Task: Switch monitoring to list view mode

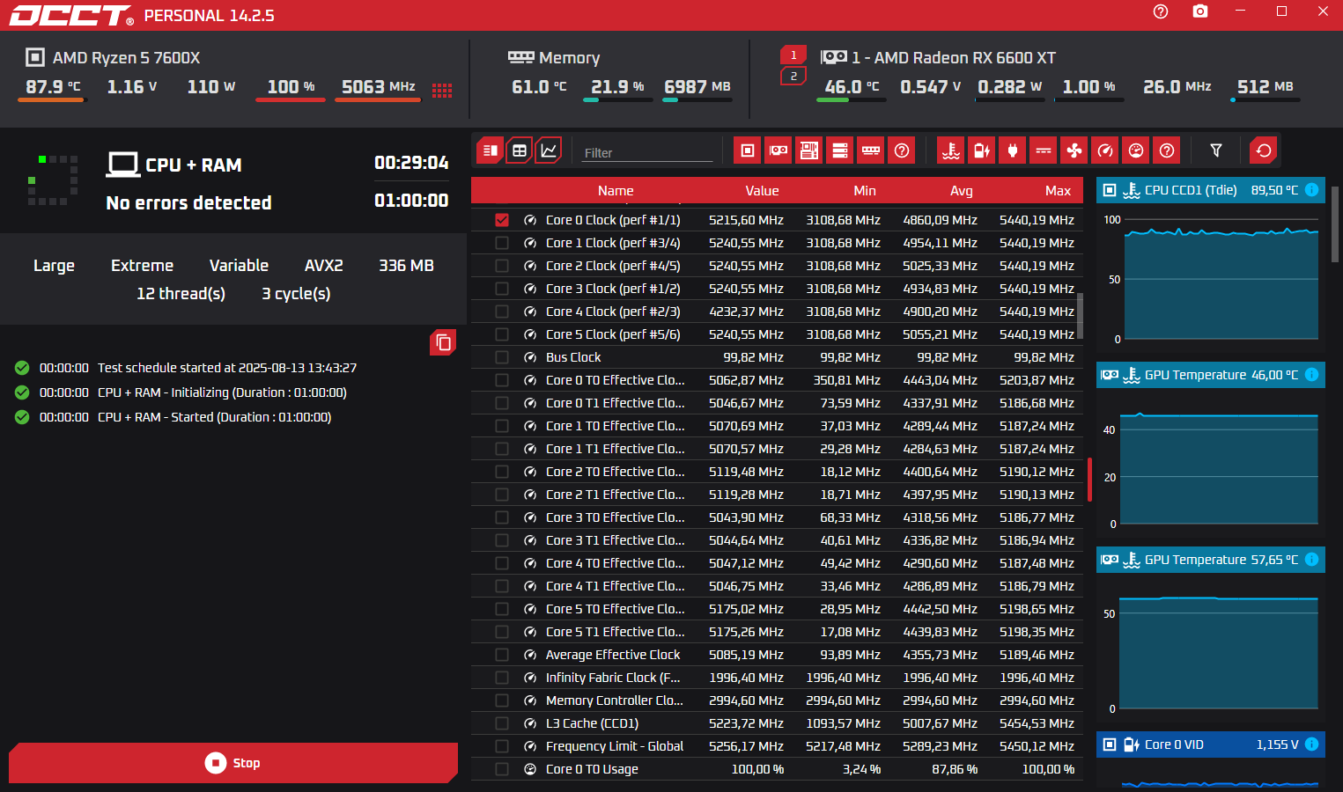Action: [491, 150]
